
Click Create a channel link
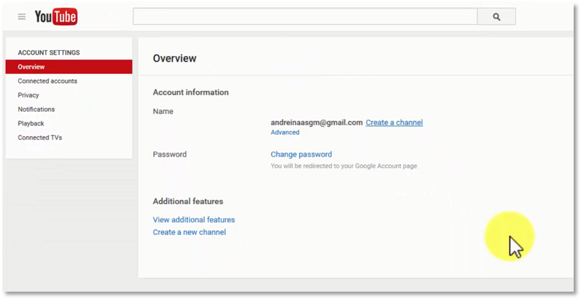(394, 122)
